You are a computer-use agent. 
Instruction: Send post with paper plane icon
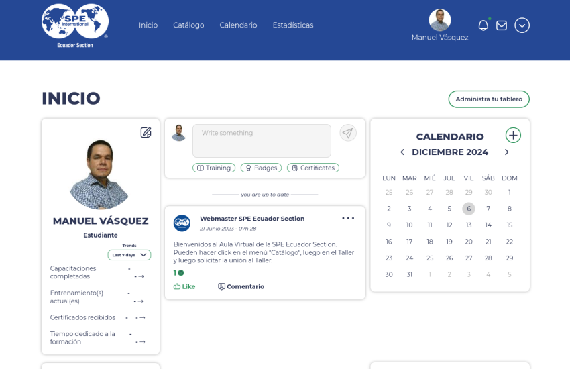click(x=348, y=133)
